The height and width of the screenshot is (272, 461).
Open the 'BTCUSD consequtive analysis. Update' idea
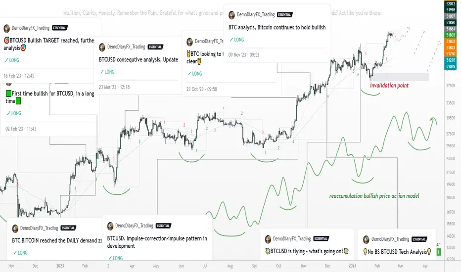coord(138,60)
